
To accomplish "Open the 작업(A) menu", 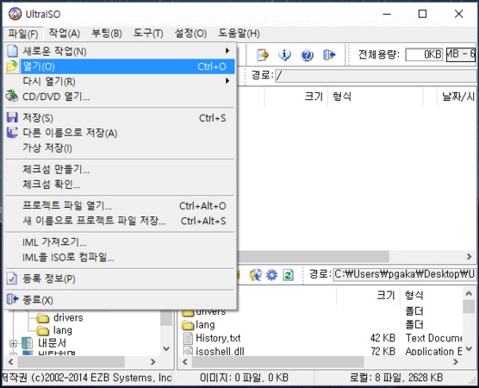I will coord(64,34).
